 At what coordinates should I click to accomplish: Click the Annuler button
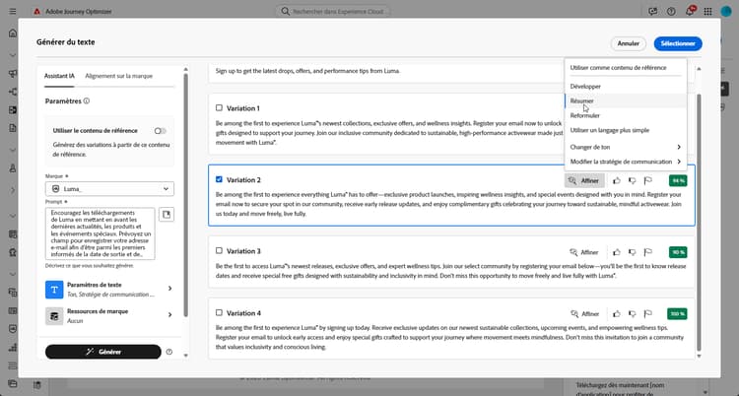629,43
